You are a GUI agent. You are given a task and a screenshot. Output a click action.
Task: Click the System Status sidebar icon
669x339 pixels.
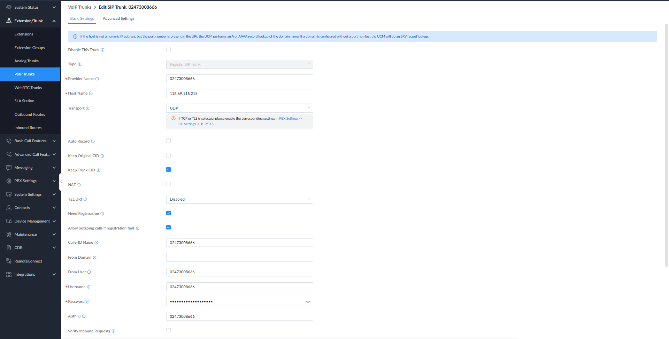9,7
